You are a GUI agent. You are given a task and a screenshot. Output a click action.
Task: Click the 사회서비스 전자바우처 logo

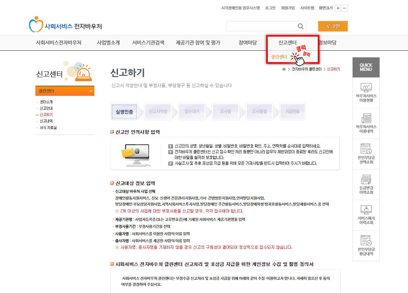[65, 25]
